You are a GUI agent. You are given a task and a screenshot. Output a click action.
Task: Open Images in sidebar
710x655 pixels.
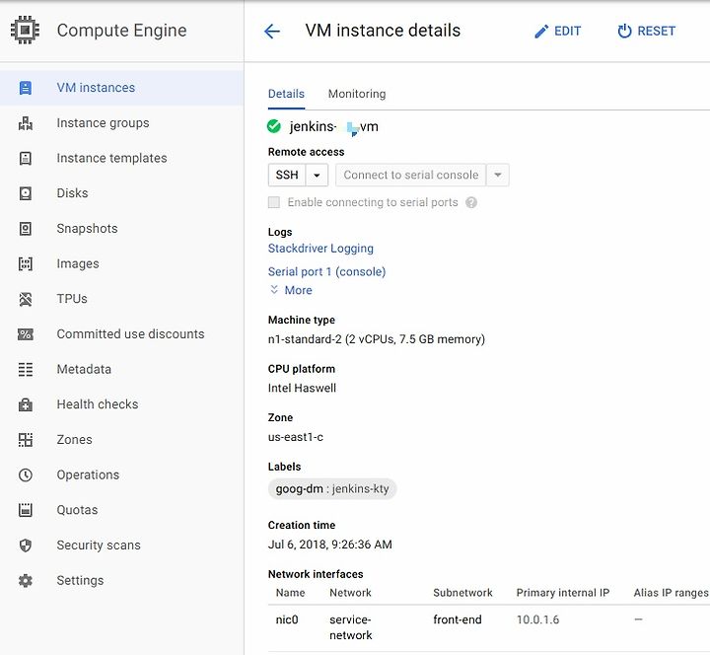pyautogui.click(x=122, y=263)
